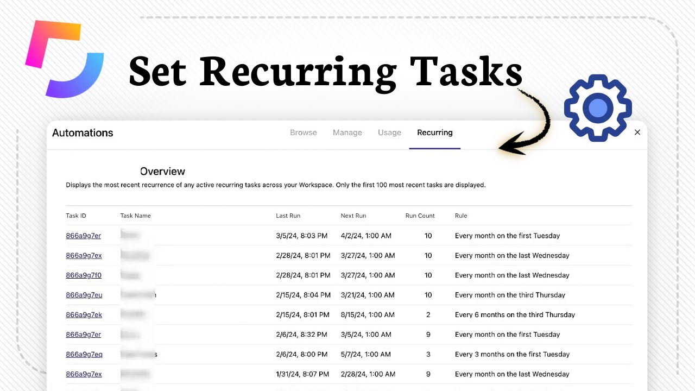Click the last Wednesday rule in the 866a9g7f0 row
The height and width of the screenshot is (391, 695).
click(x=512, y=275)
